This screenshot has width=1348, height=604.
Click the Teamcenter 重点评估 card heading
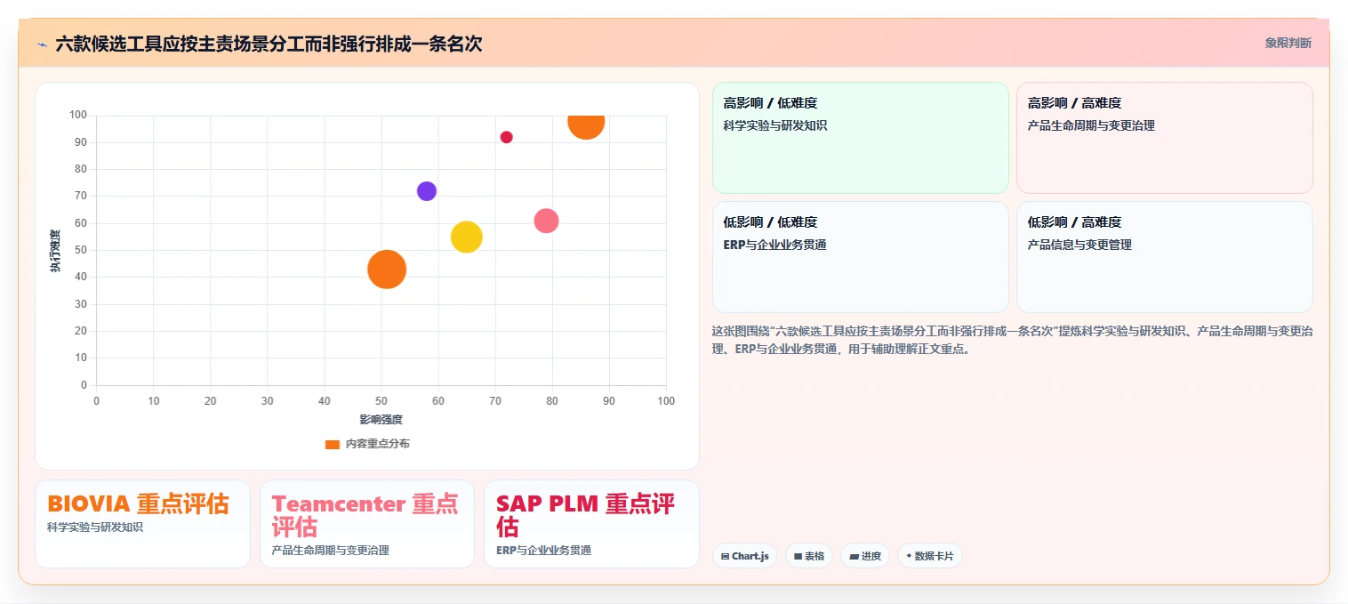(x=365, y=515)
